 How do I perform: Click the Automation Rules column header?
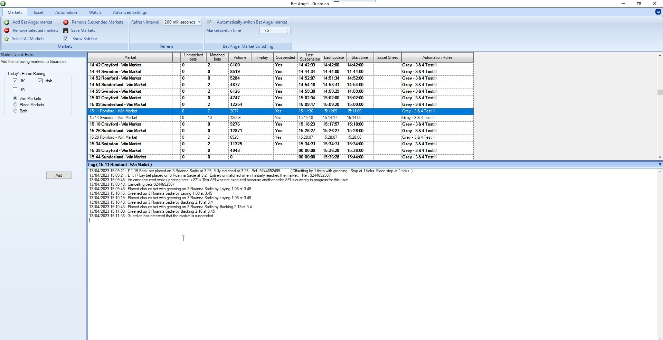pos(437,57)
